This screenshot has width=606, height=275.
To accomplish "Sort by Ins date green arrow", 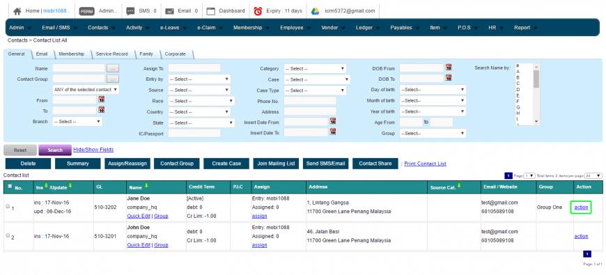I will pos(47,186).
